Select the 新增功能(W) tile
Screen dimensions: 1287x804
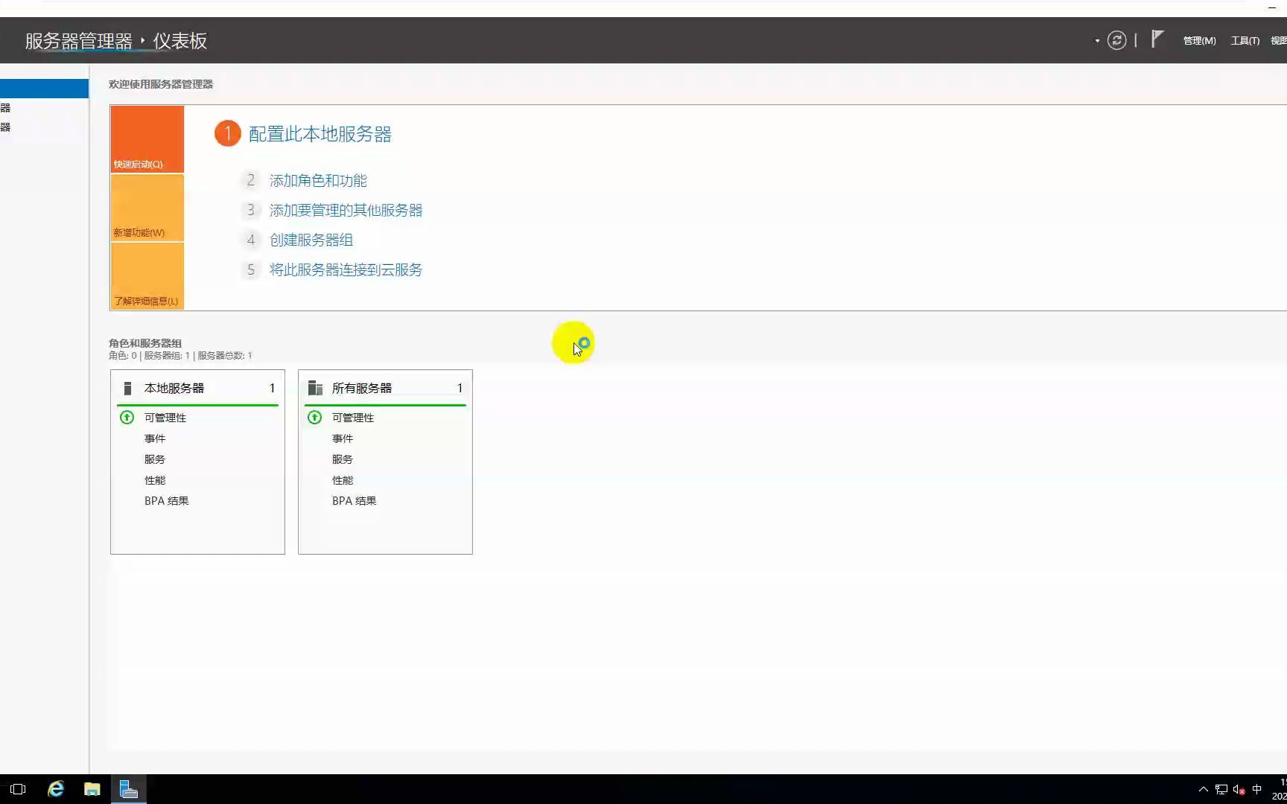(x=147, y=208)
